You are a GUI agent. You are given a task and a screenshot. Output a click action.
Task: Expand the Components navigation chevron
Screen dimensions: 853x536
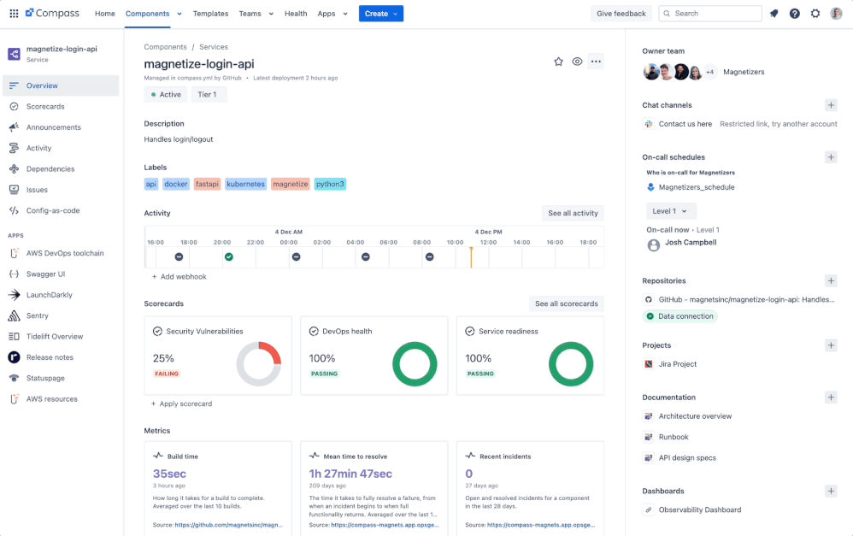pos(179,13)
